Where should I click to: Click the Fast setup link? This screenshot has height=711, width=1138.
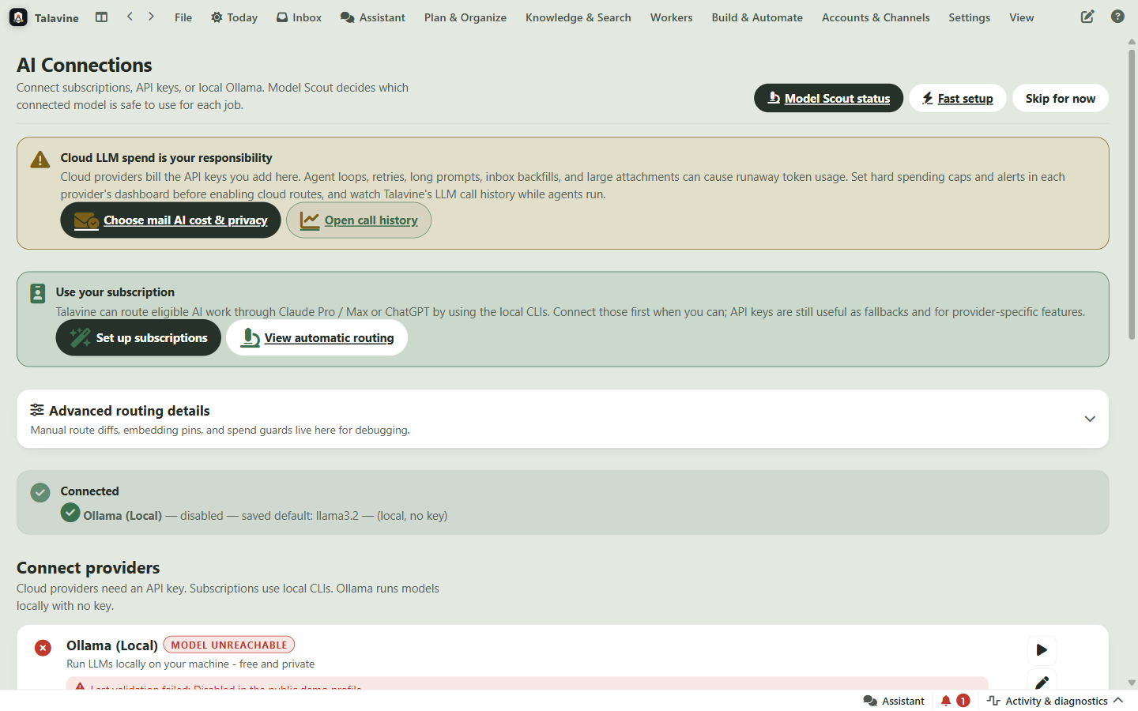pos(958,98)
